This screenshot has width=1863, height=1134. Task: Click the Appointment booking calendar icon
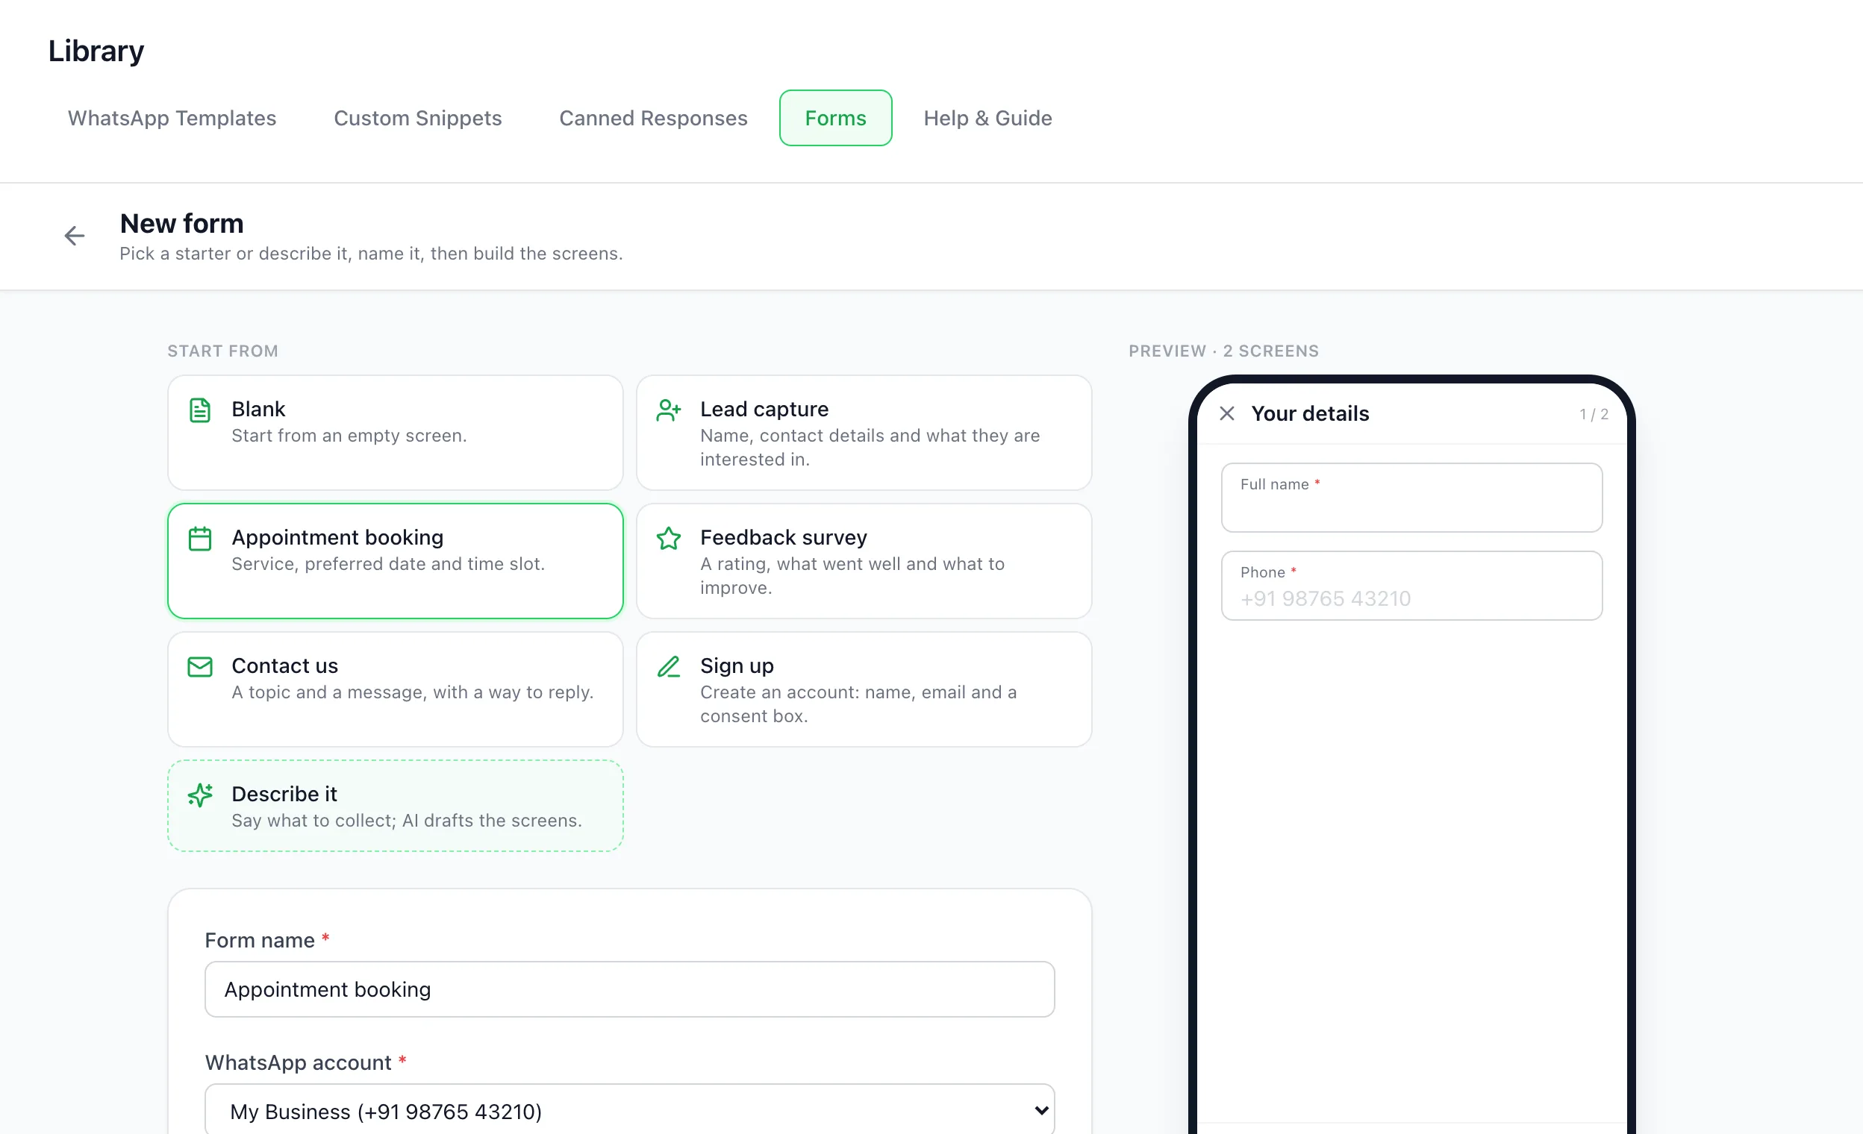pyautogui.click(x=199, y=539)
